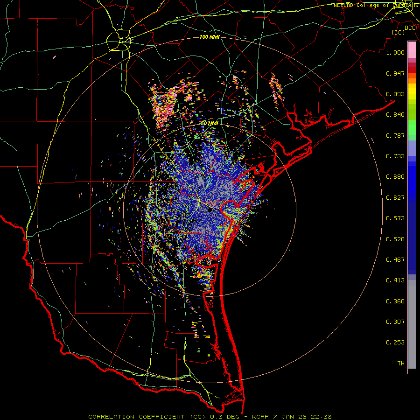Click the 50 NMI range ring label

click(x=210, y=123)
